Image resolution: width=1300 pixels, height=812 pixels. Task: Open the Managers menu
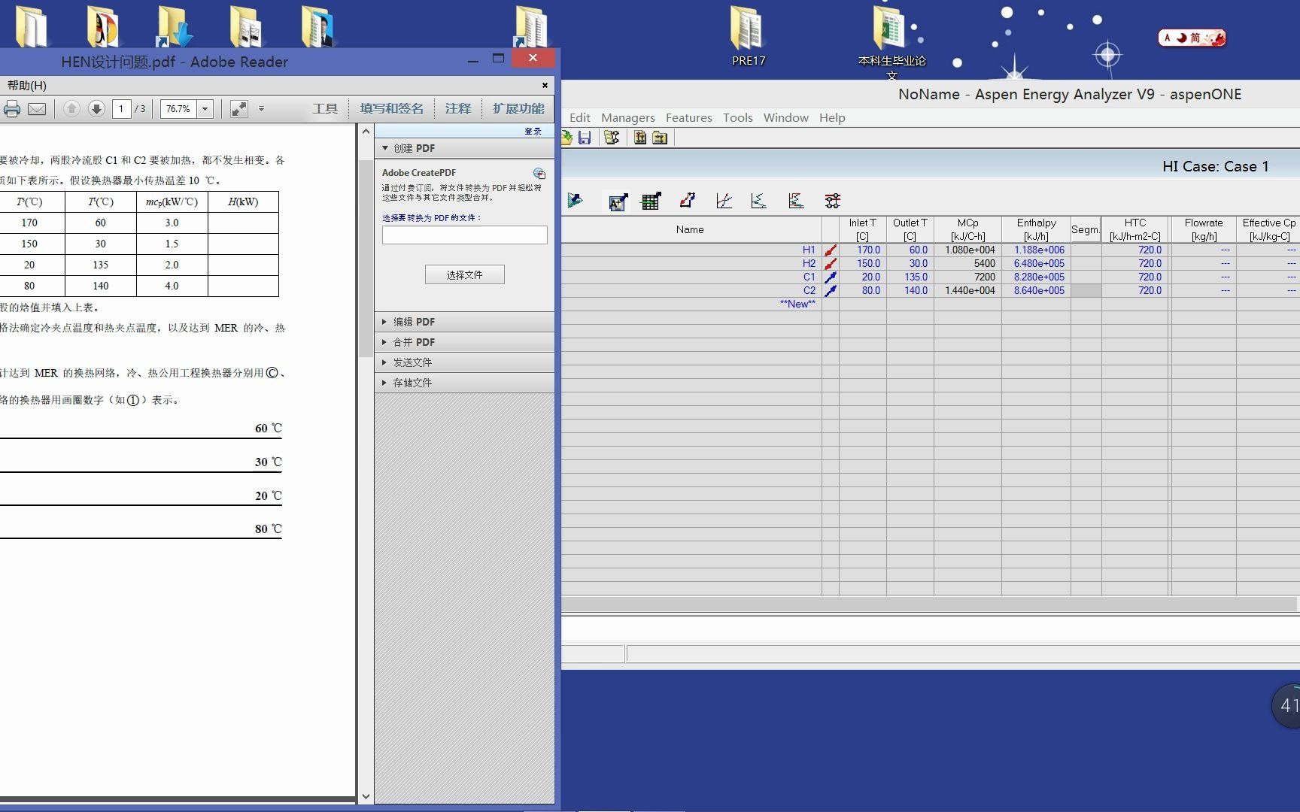tap(627, 117)
